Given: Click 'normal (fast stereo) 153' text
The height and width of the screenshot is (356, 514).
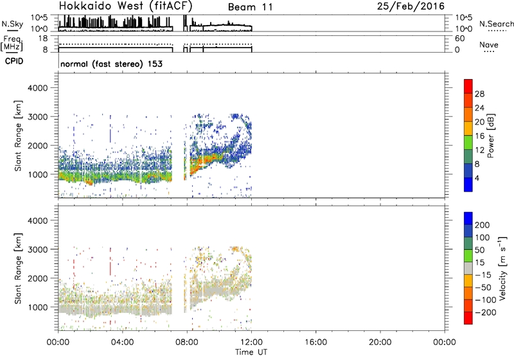Looking at the screenshot, I should [111, 64].
